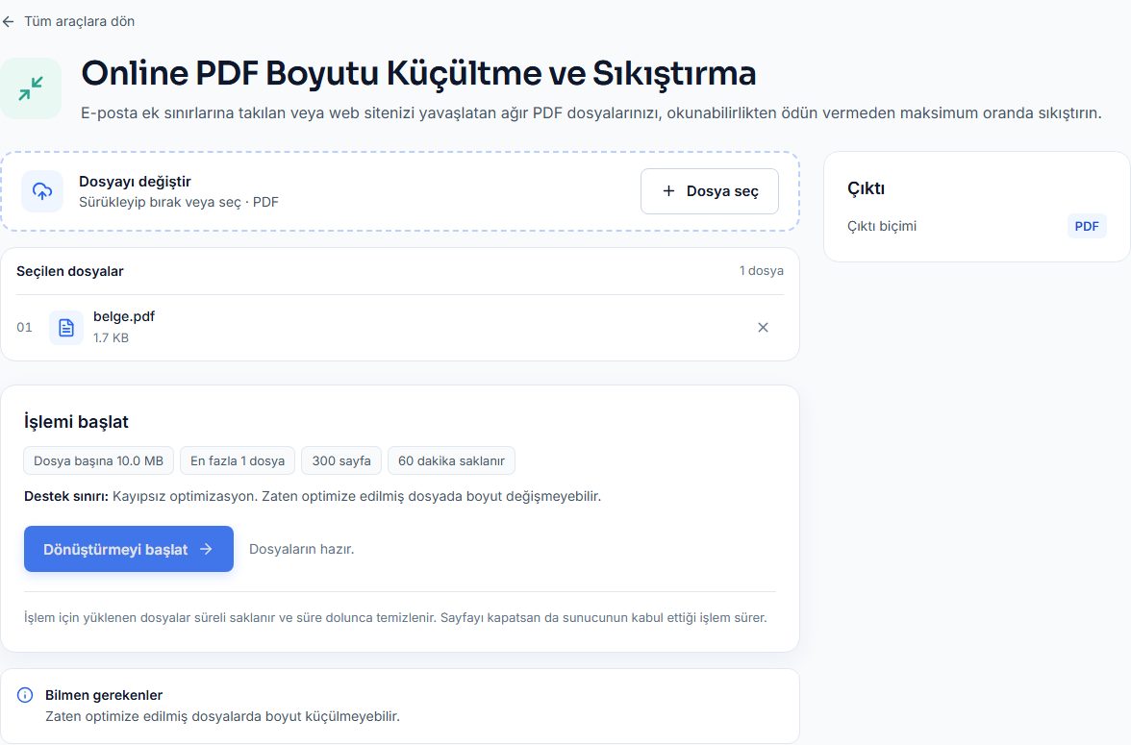Click the 'Sürükleyip bırak veya seç · PDF' hint
Image resolution: width=1131 pixels, height=745 pixels.
[x=179, y=203]
